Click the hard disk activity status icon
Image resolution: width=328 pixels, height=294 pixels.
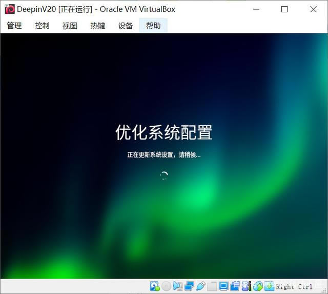[x=155, y=286]
